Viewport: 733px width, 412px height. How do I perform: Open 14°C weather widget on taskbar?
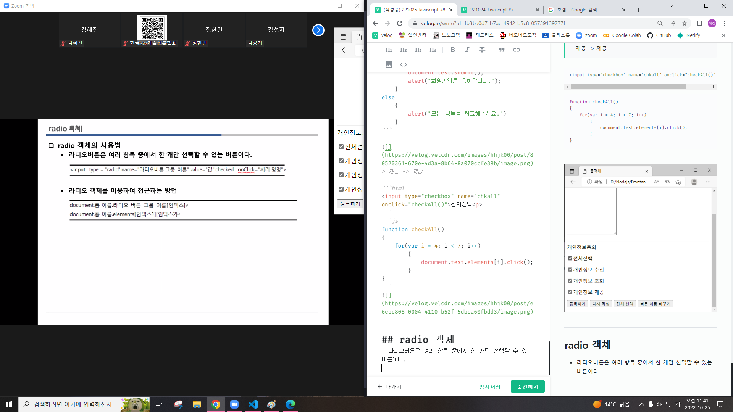(612, 404)
